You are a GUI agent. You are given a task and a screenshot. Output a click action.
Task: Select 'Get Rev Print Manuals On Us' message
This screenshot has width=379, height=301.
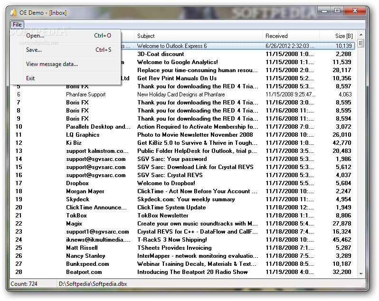(x=177, y=78)
